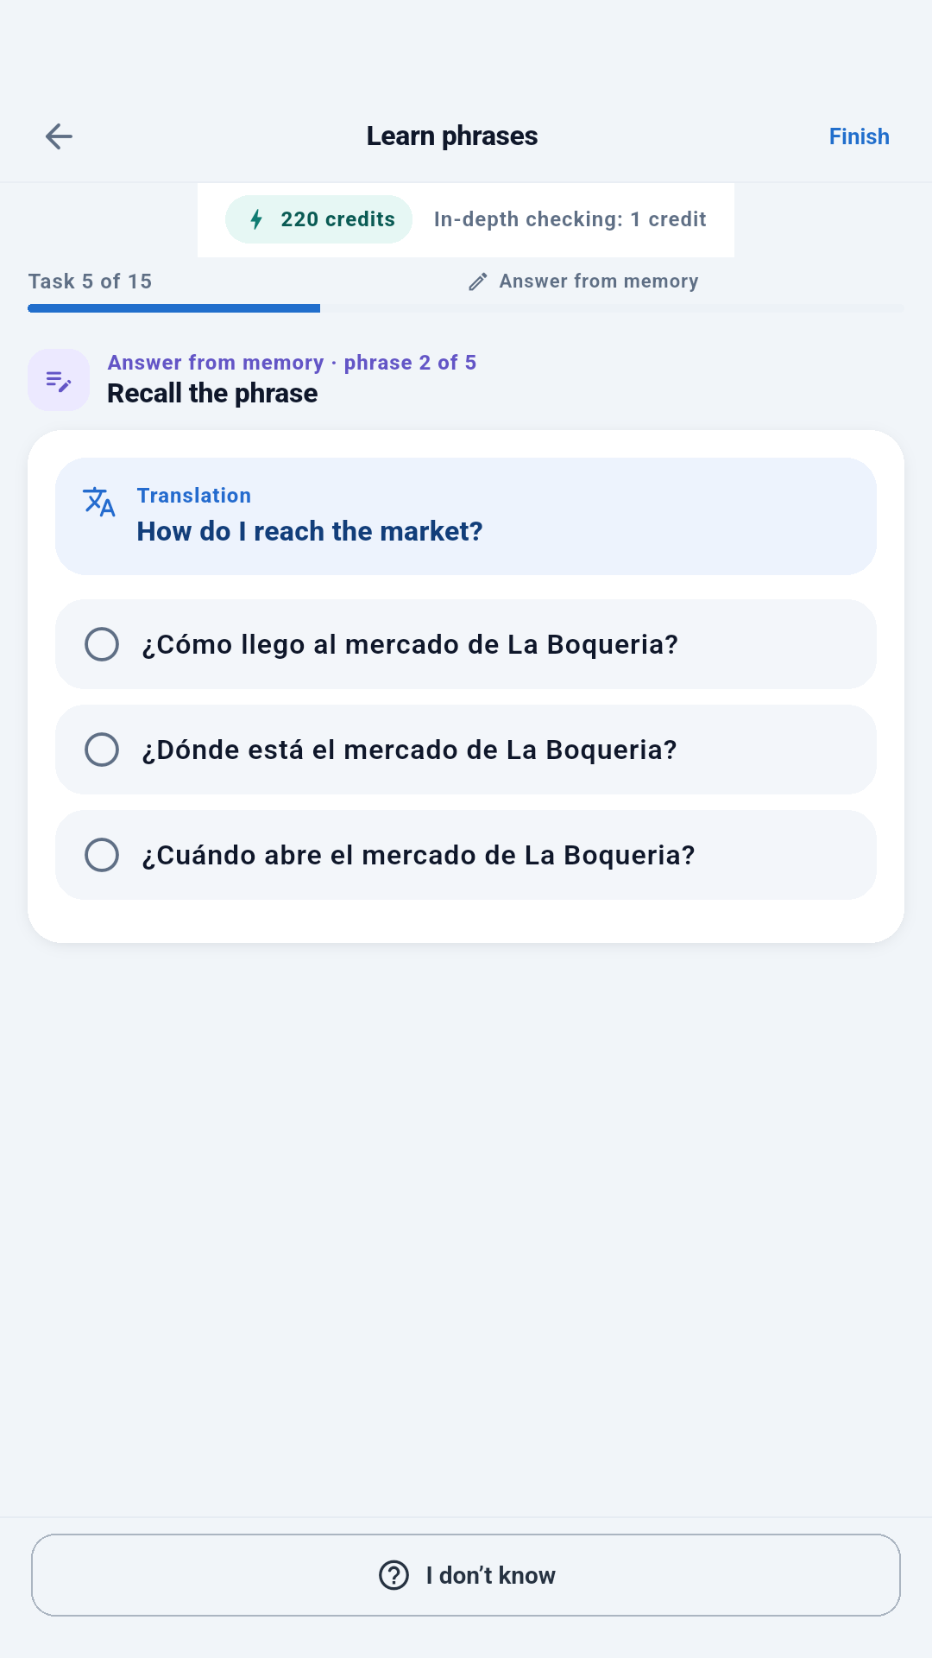This screenshot has width=932, height=1658.
Task: Click the task progress bar
Action: (466, 308)
